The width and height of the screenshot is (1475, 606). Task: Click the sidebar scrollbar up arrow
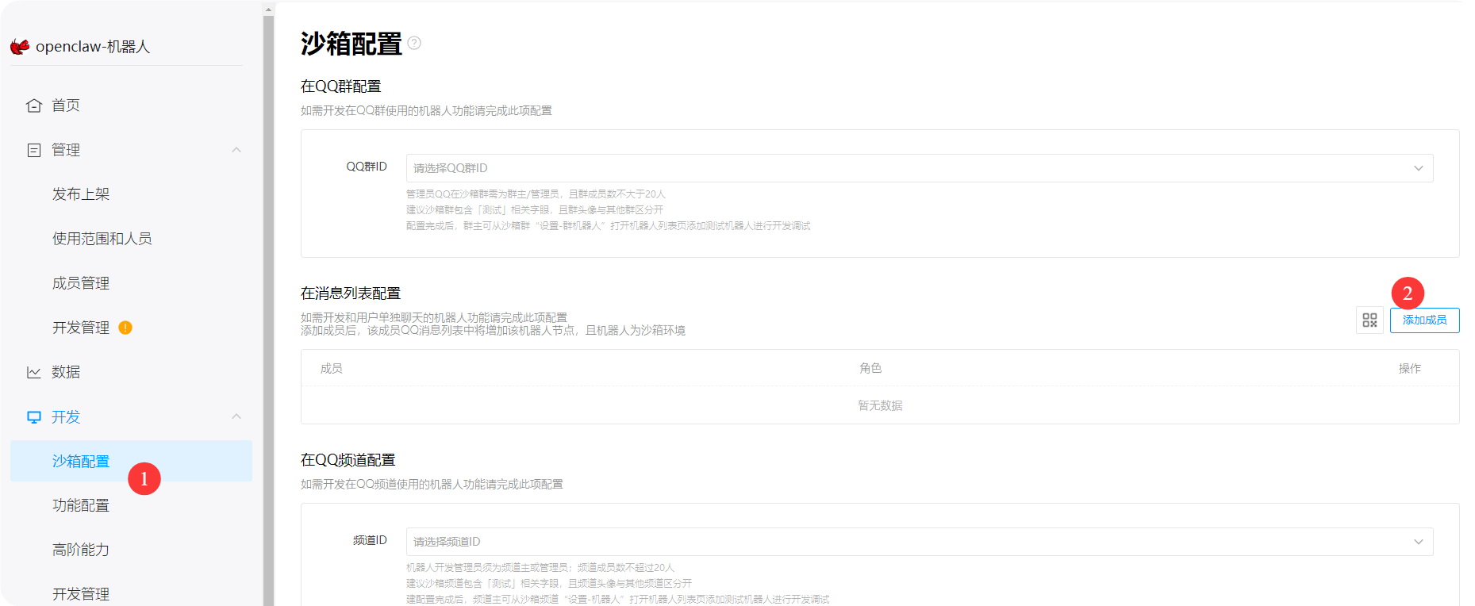tap(268, 10)
